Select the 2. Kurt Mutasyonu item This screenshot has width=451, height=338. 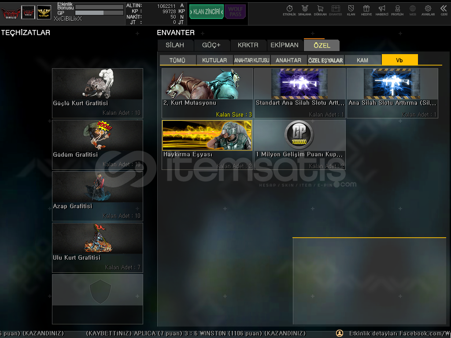pyautogui.click(x=207, y=93)
